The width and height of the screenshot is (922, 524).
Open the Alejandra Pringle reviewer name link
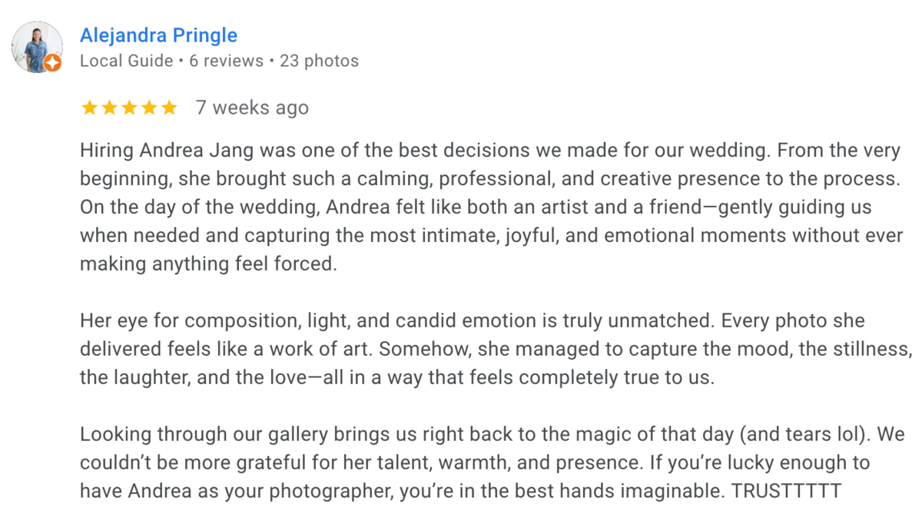[158, 35]
